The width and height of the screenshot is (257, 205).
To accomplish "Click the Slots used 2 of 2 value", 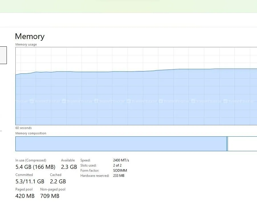I will (x=117, y=165).
